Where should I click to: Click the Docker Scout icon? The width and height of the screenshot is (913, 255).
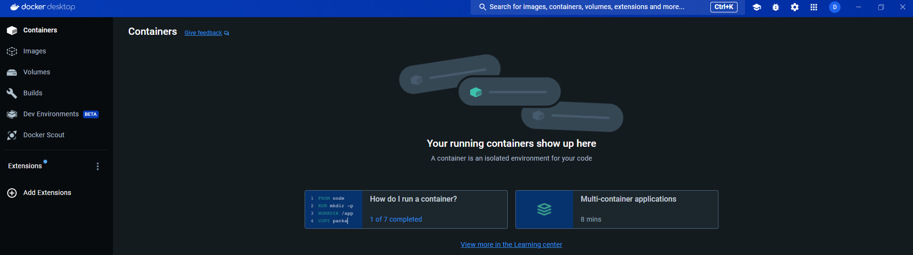12,135
